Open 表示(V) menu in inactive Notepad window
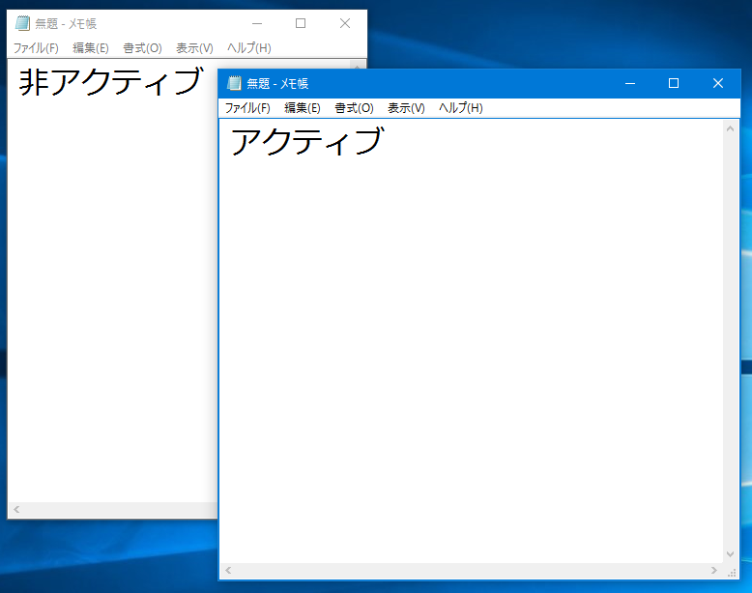This screenshot has height=593, width=752. coord(194,48)
